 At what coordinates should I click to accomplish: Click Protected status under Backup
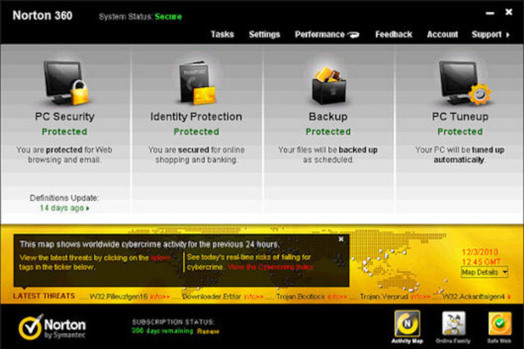coord(328,132)
